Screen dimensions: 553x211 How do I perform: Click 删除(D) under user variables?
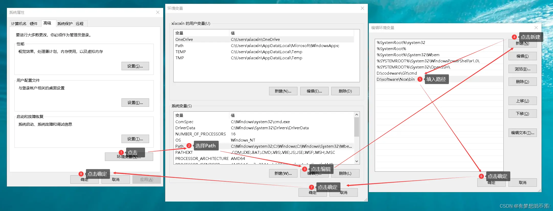345,91
